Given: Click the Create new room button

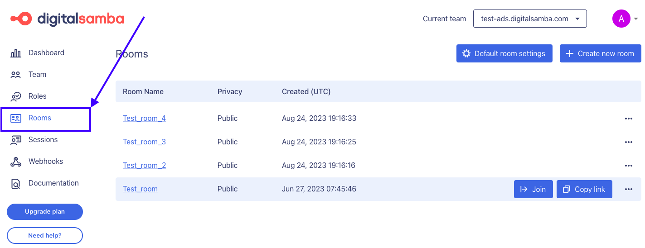Looking at the screenshot, I should click(x=600, y=53).
